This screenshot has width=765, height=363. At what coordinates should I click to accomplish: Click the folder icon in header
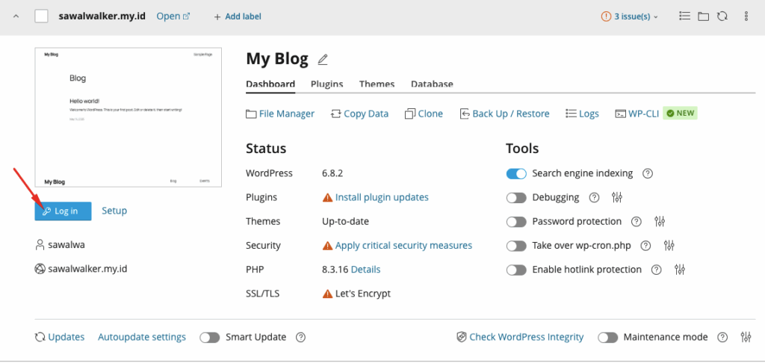coord(703,16)
